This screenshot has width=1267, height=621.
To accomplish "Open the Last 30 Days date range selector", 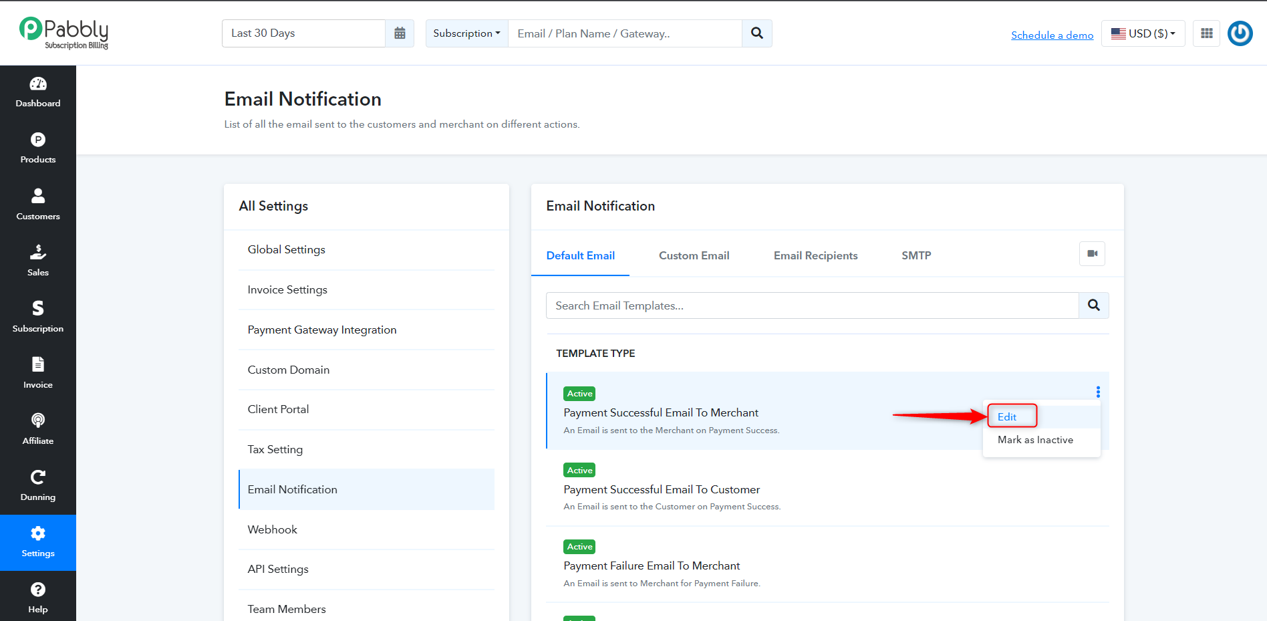I will click(303, 33).
